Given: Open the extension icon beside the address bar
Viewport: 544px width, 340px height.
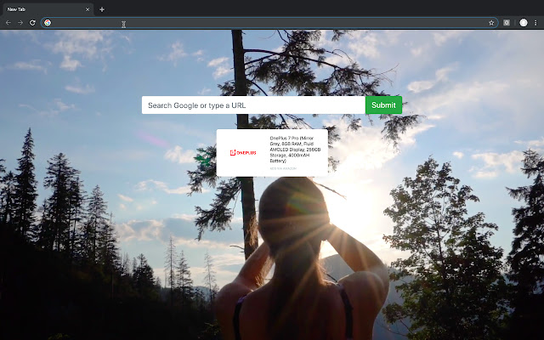Looking at the screenshot, I should (507, 23).
